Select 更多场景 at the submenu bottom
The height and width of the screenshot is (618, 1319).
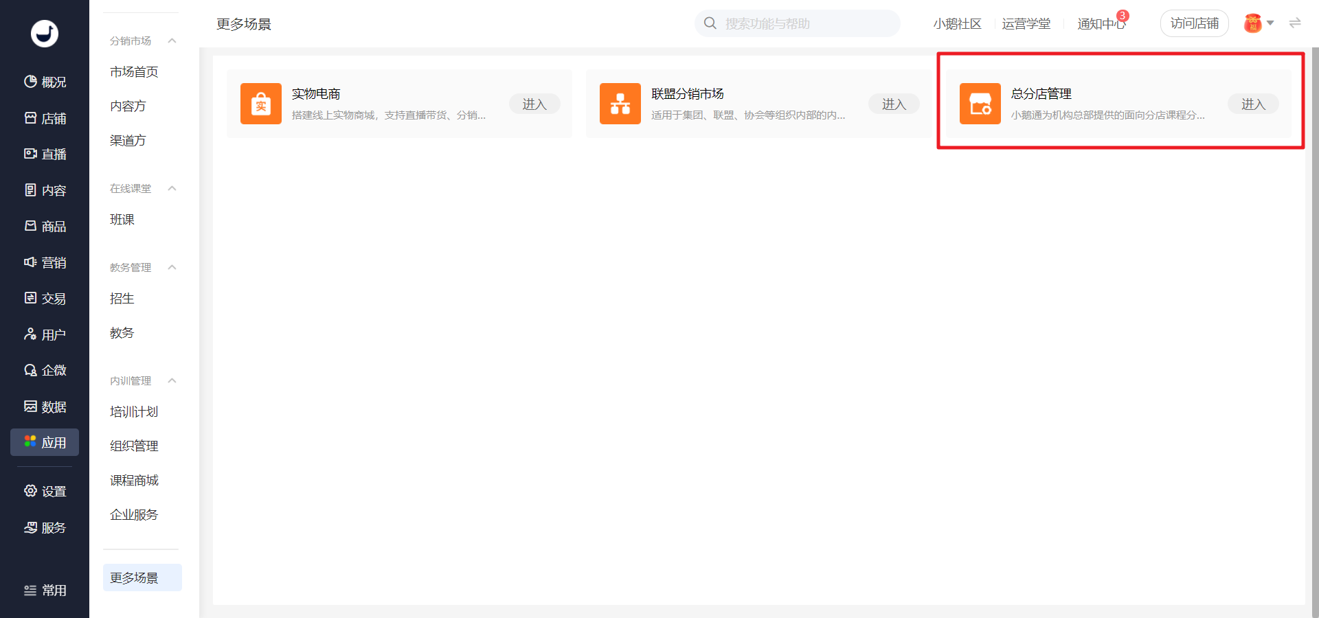click(x=142, y=577)
